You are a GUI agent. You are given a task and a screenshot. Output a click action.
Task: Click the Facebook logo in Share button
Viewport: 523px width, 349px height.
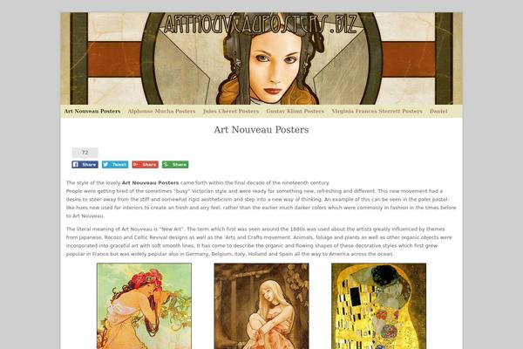click(x=76, y=164)
